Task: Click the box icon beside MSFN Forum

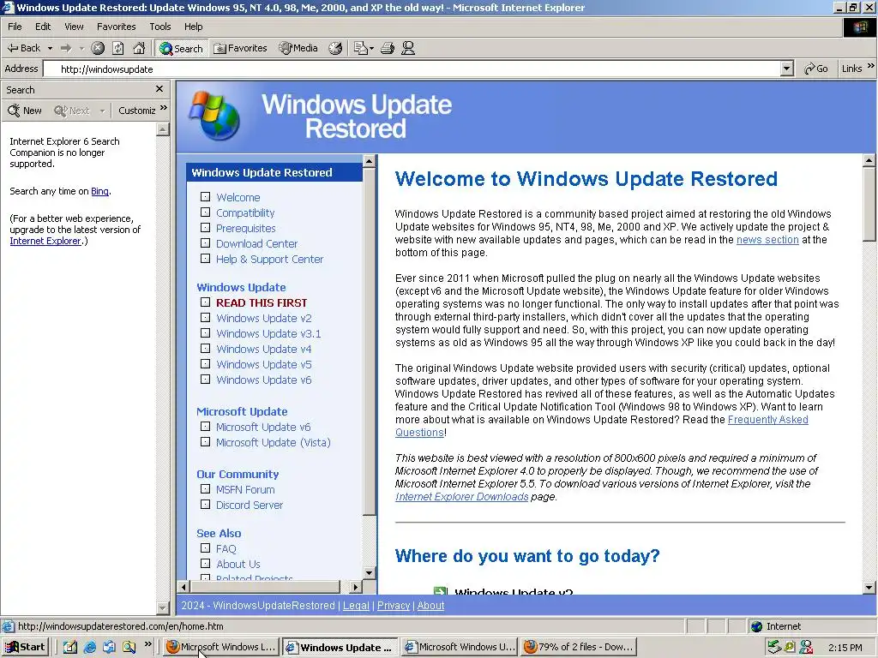Action: click(206, 488)
